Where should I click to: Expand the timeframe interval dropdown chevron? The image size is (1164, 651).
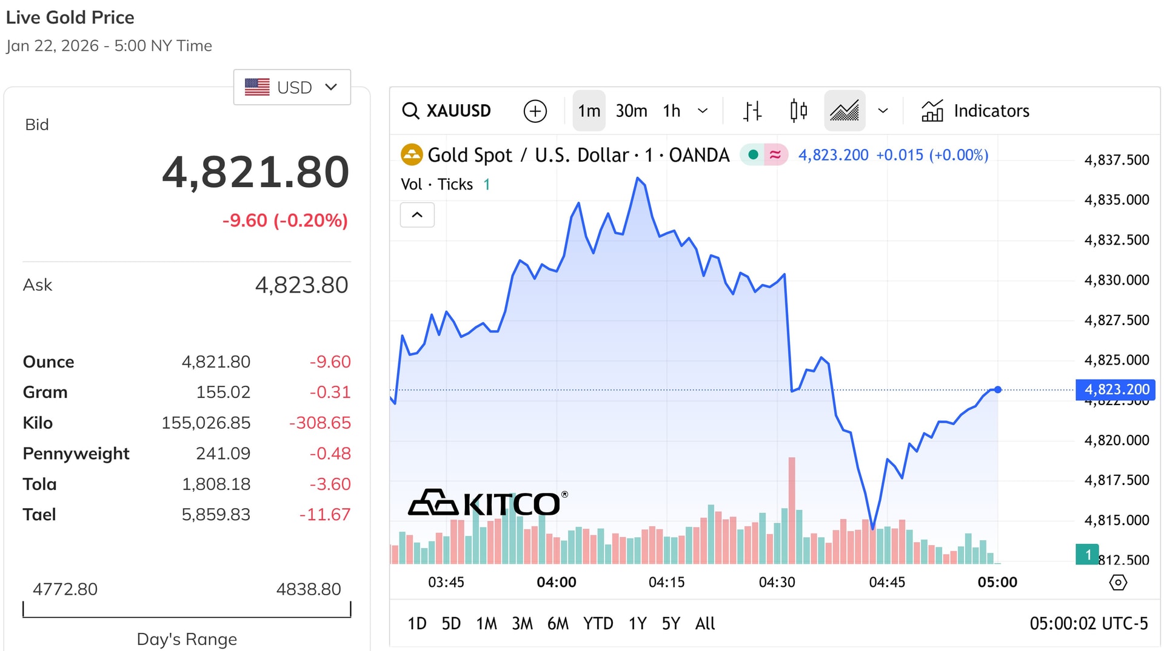click(703, 111)
